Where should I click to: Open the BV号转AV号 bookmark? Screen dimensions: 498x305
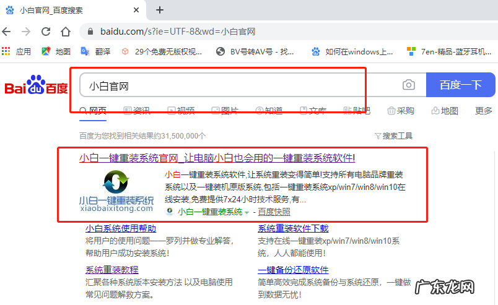pyautogui.click(x=255, y=51)
